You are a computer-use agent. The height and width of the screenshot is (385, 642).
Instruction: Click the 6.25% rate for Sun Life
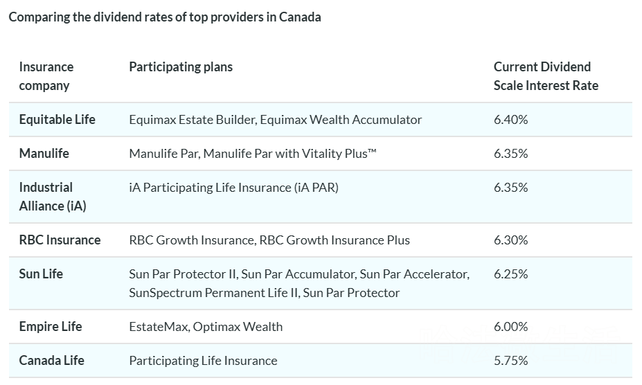point(511,274)
